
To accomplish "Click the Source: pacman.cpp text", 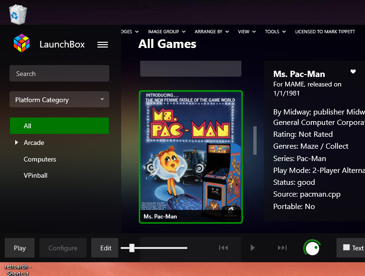I will point(307,194).
